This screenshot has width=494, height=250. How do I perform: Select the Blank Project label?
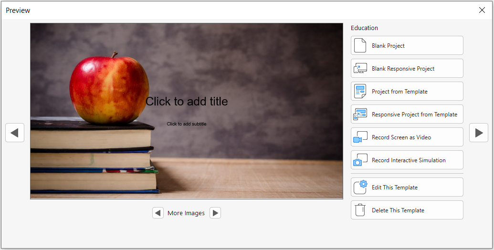tap(388, 46)
